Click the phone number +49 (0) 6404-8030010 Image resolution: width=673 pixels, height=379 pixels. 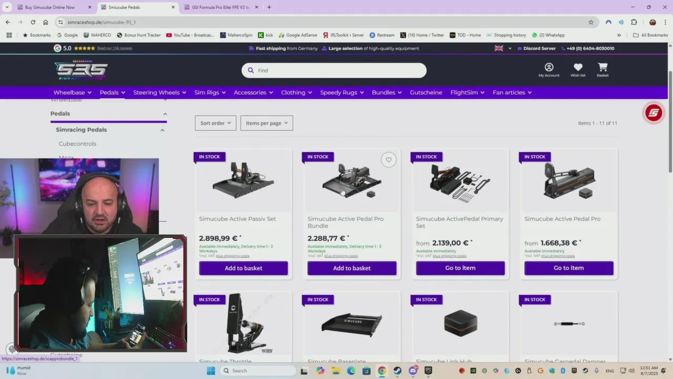[x=587, y=48]
